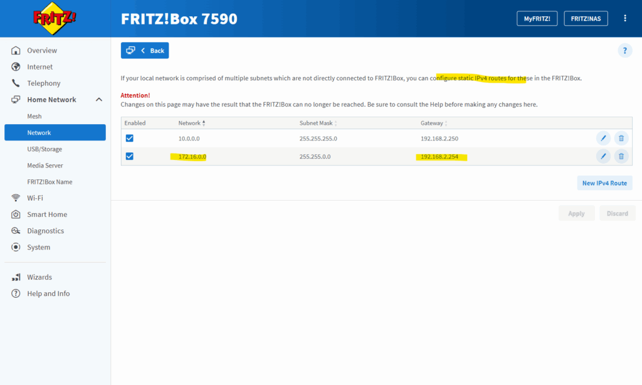Delete the 10.0.0.0 route
Viewport: 642px width, 385px height.
tap(621, 139)
